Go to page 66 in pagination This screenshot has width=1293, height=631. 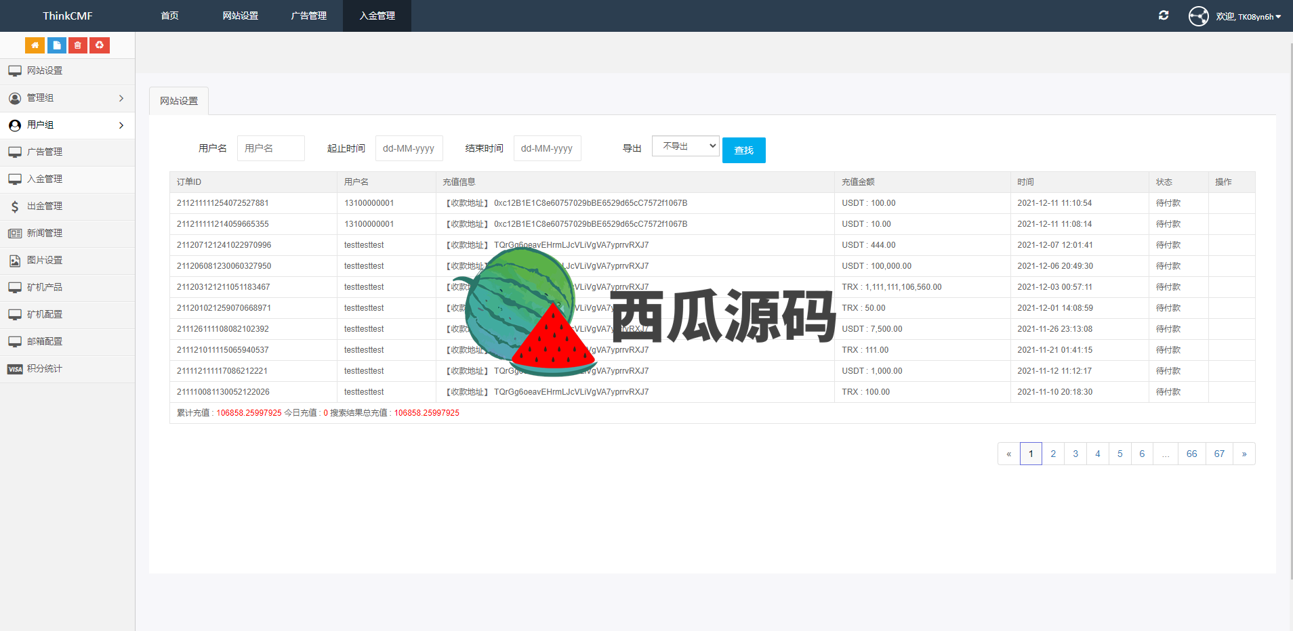[x=1192, y=454]
